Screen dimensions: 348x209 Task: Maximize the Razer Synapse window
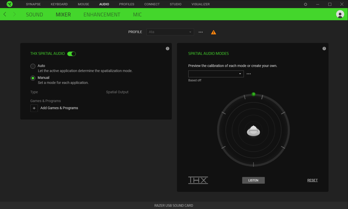330,4
